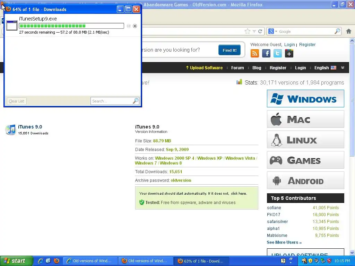355x266 pixels.
Task: Launch Internet Explorer from quick launch
Action: 41,261
